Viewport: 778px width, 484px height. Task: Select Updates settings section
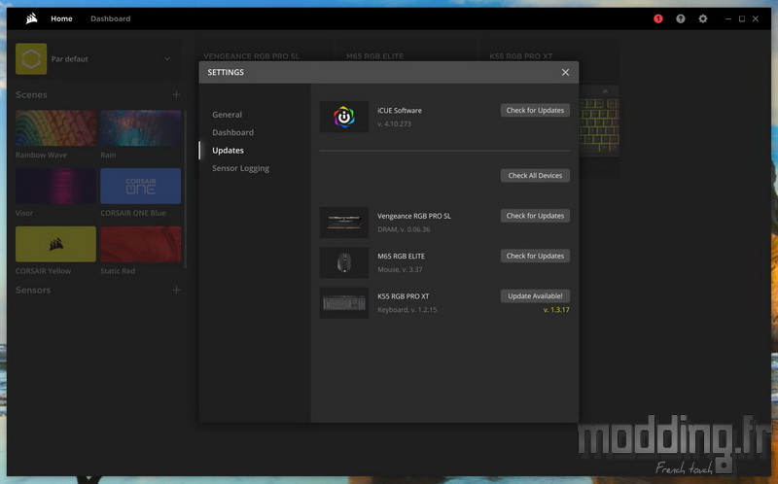coord(228,151)
